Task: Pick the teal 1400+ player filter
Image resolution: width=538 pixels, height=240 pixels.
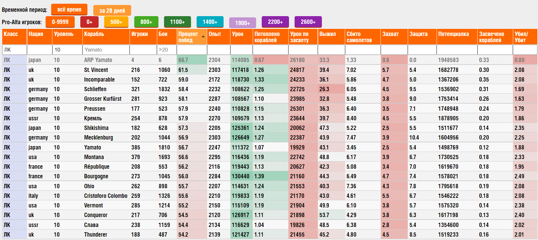Action: 210,22
